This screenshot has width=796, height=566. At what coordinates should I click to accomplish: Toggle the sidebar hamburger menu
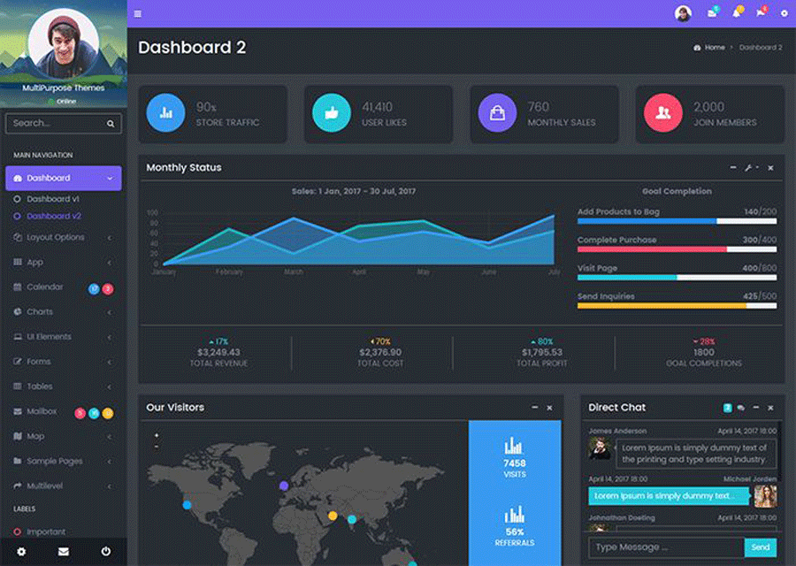click(137, 13)
